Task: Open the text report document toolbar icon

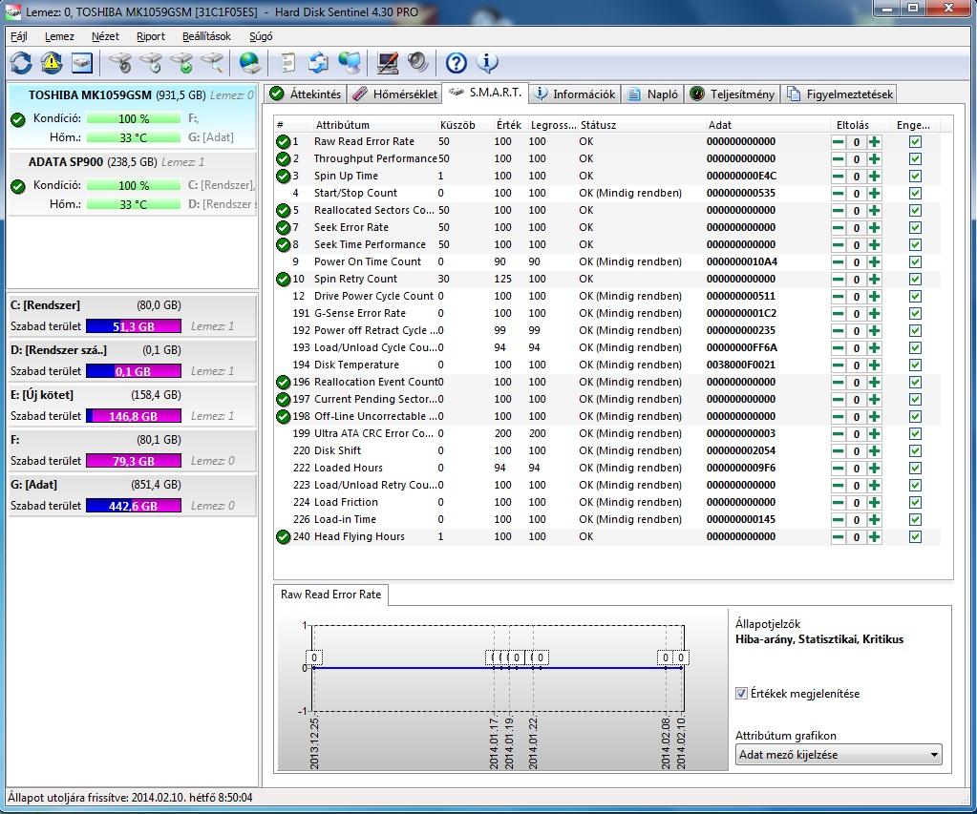Action: click(287, 63)
